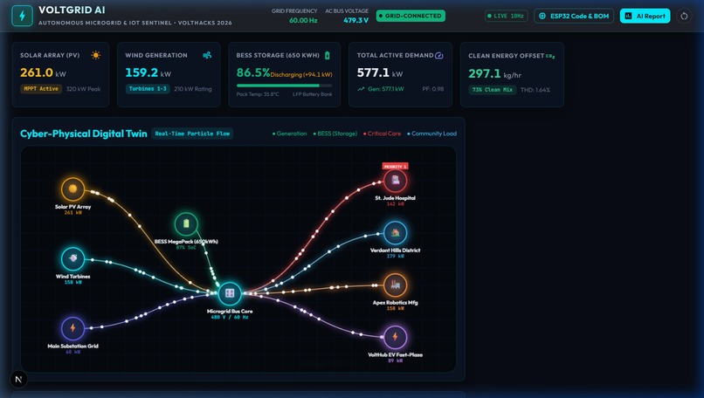This screenshot has width=704, height=398.
Task: Open the AI Report
Action: pyautogui.click(x=645, y=17)
